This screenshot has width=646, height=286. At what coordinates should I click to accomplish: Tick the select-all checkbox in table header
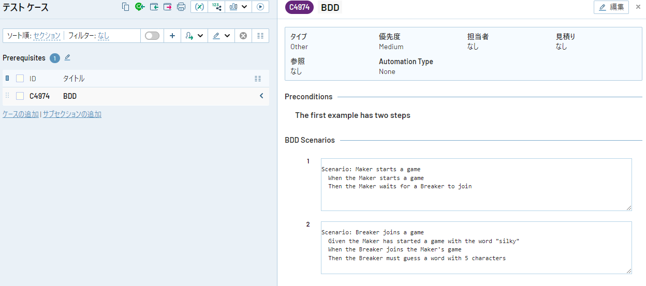pos(20,79)
